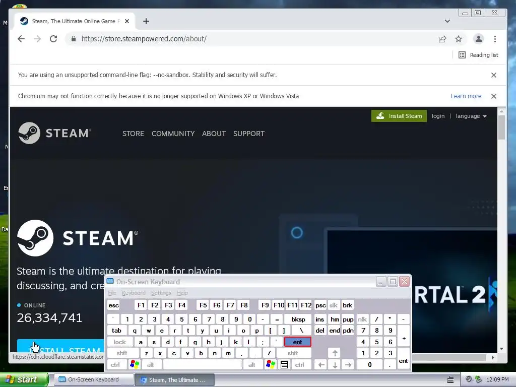This screenshot has height=387, width=516.
Task: Click the page's vertical scrollbar thumb
Action: coord(501,127)
